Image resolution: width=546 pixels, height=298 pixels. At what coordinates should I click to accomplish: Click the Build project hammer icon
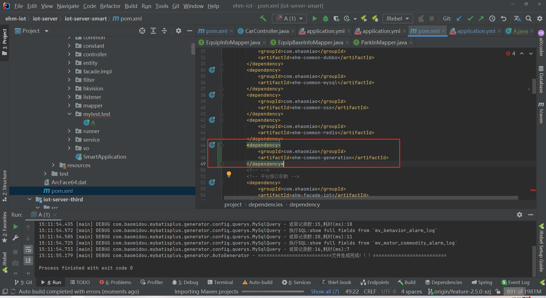point(263,19)
